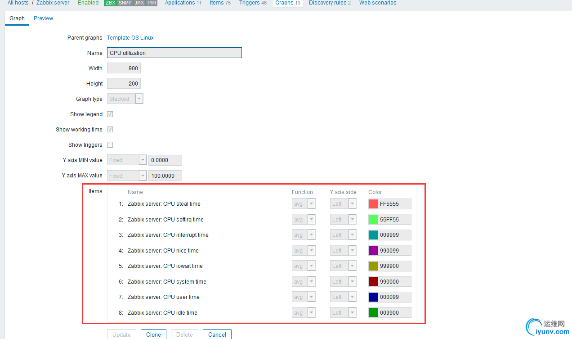Pick the 009900 green color swatch for idle time

(374, 313)
